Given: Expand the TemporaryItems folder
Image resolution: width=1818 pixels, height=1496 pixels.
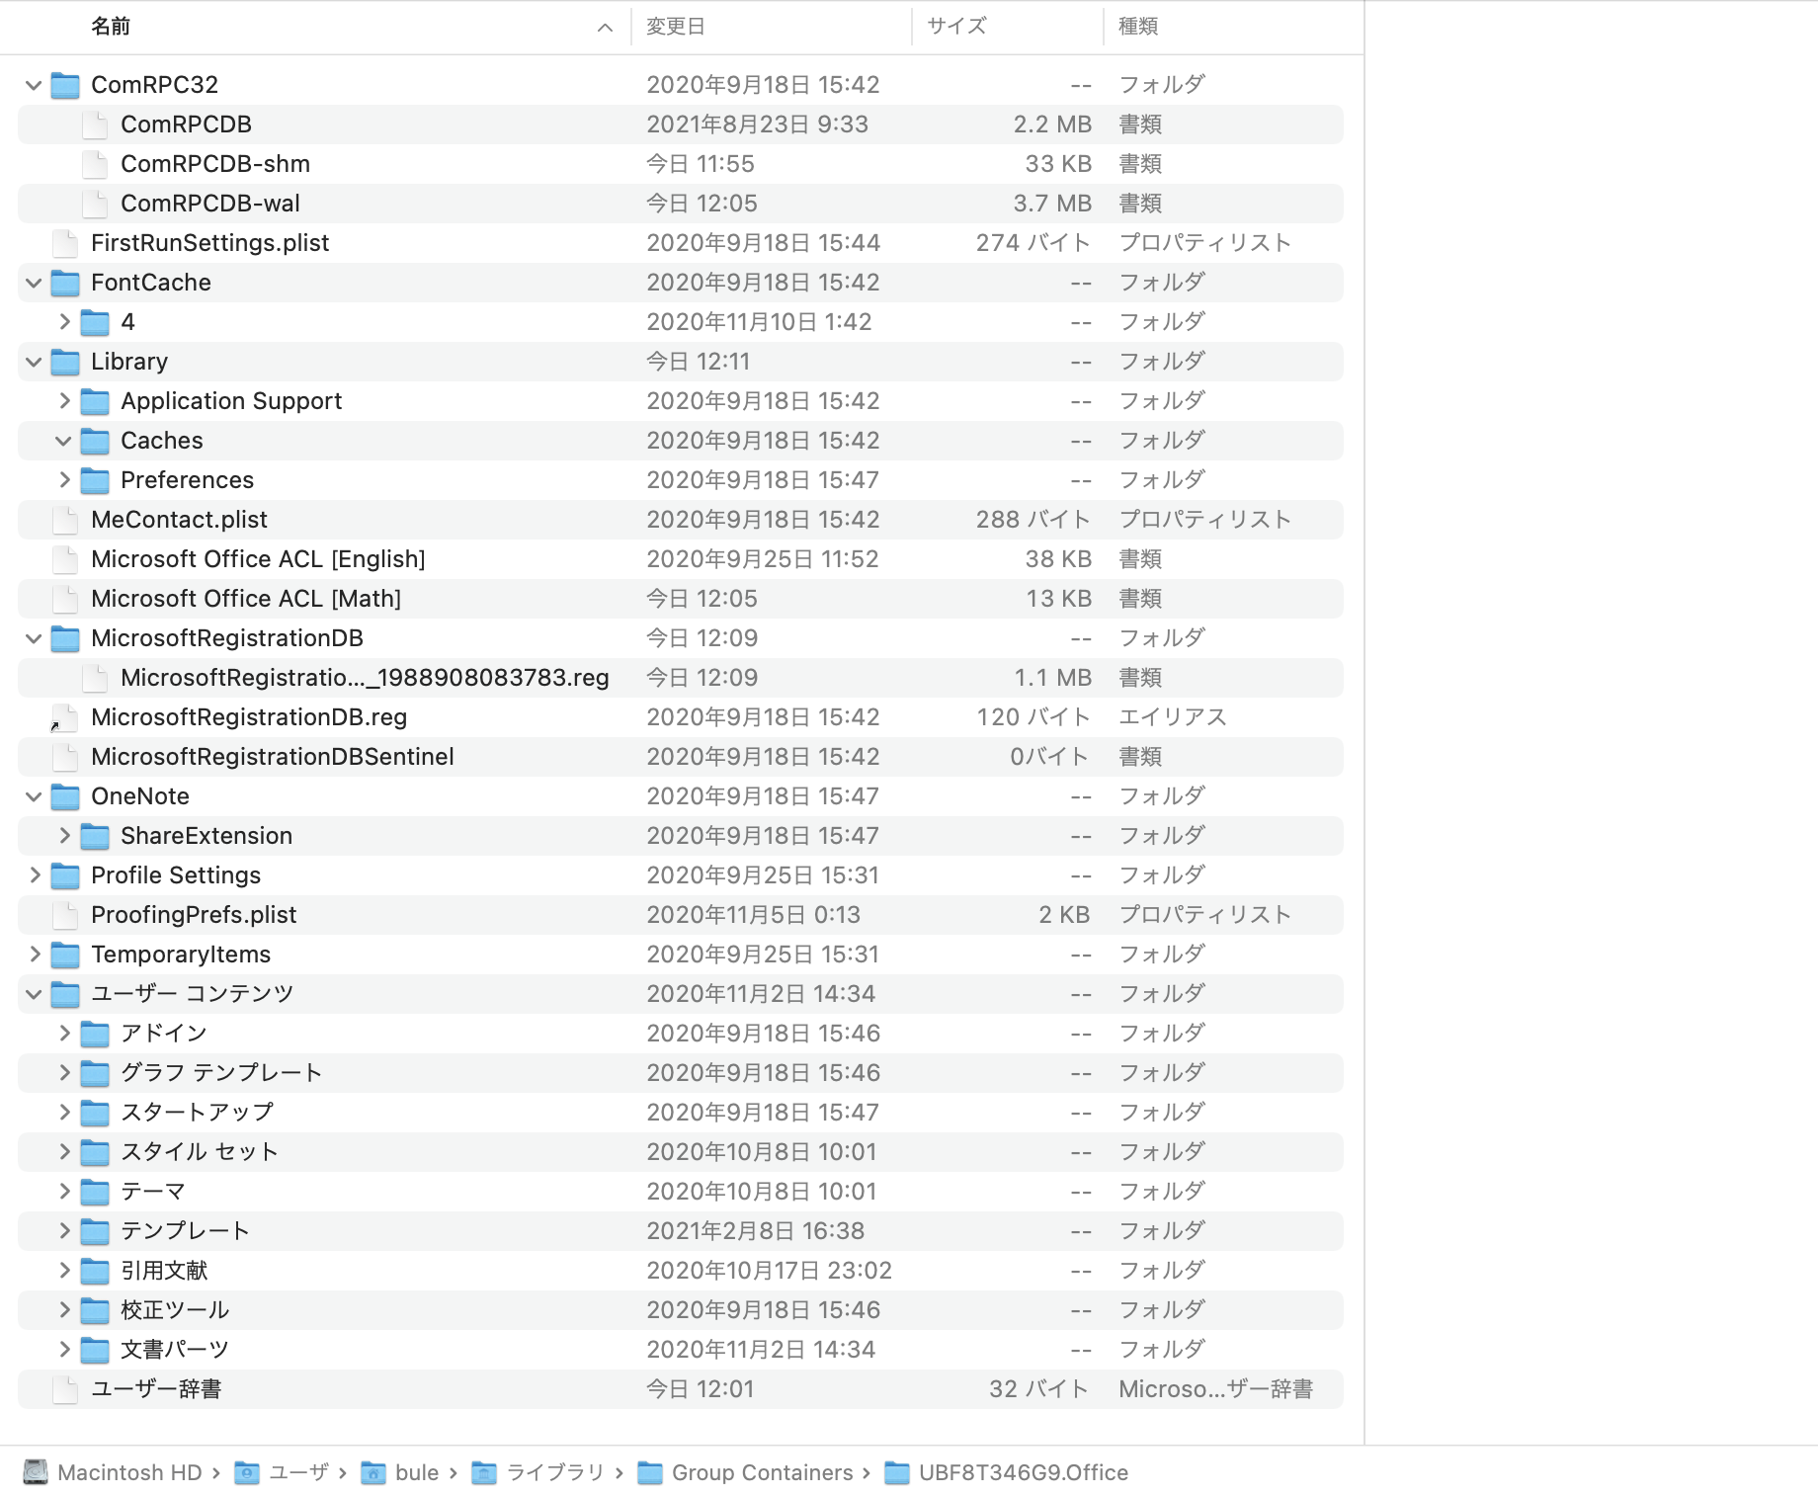Looking at the screenshot, I should point(34,955).
